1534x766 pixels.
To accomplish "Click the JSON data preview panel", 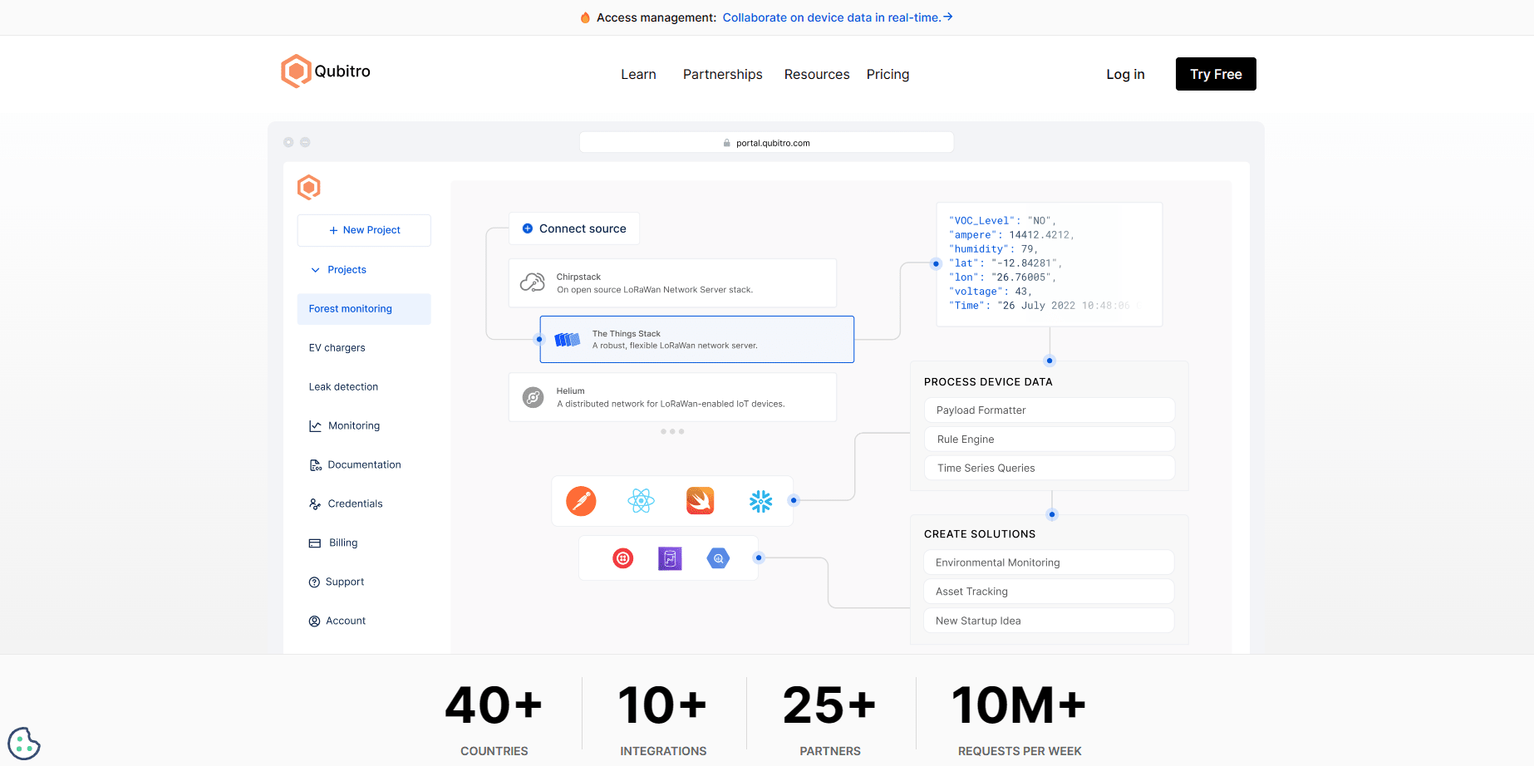I will point(1050,264).
